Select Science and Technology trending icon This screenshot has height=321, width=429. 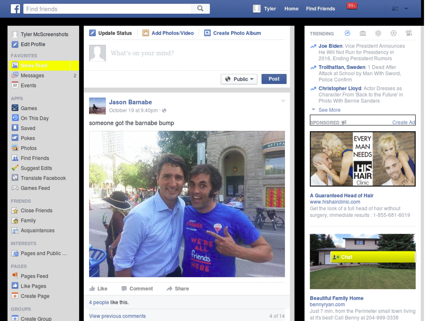378,33
